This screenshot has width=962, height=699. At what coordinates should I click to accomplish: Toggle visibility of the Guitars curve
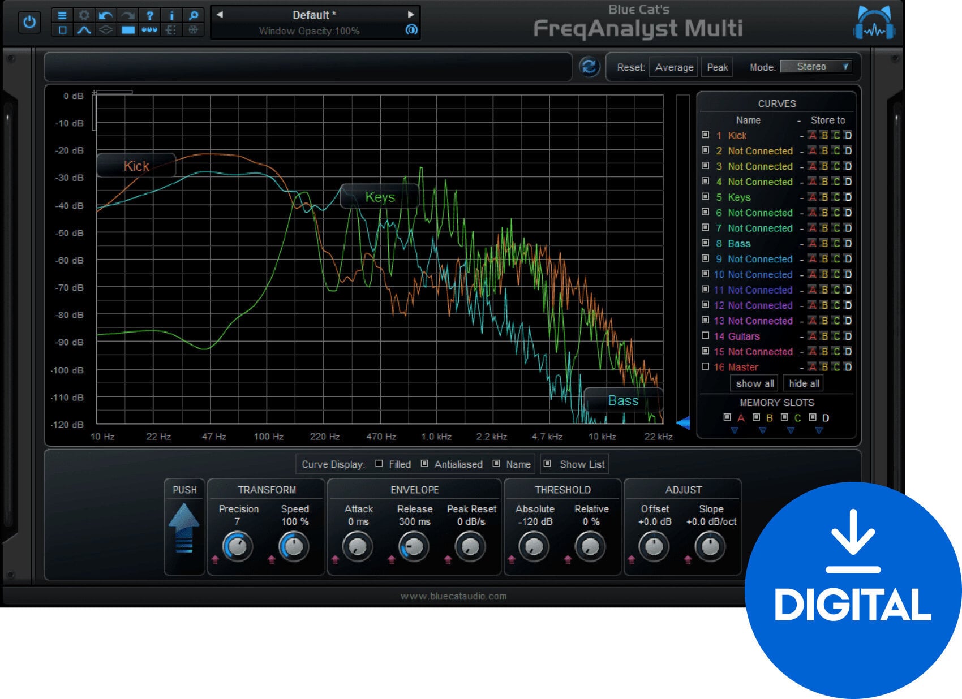(x=706, y=335)
